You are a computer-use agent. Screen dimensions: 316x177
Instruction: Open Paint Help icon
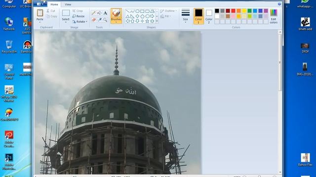(279, 4)
